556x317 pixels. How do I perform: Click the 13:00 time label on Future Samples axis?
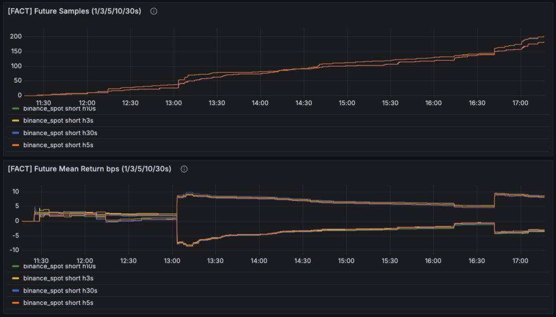[x=174, y=103]
